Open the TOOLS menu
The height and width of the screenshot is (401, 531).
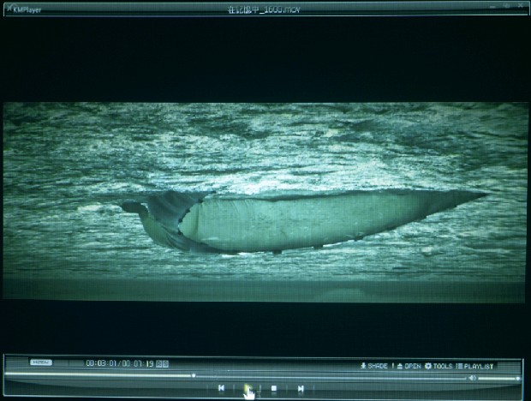click(442, 366)
